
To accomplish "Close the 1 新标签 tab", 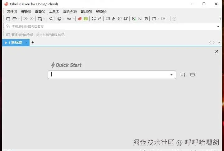I will pos(26,43).
